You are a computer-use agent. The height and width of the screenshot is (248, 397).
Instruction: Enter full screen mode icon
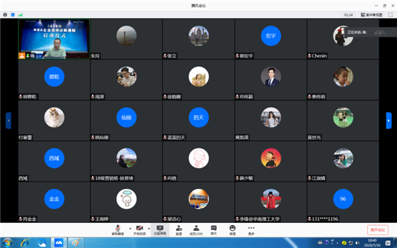[390, 15]
